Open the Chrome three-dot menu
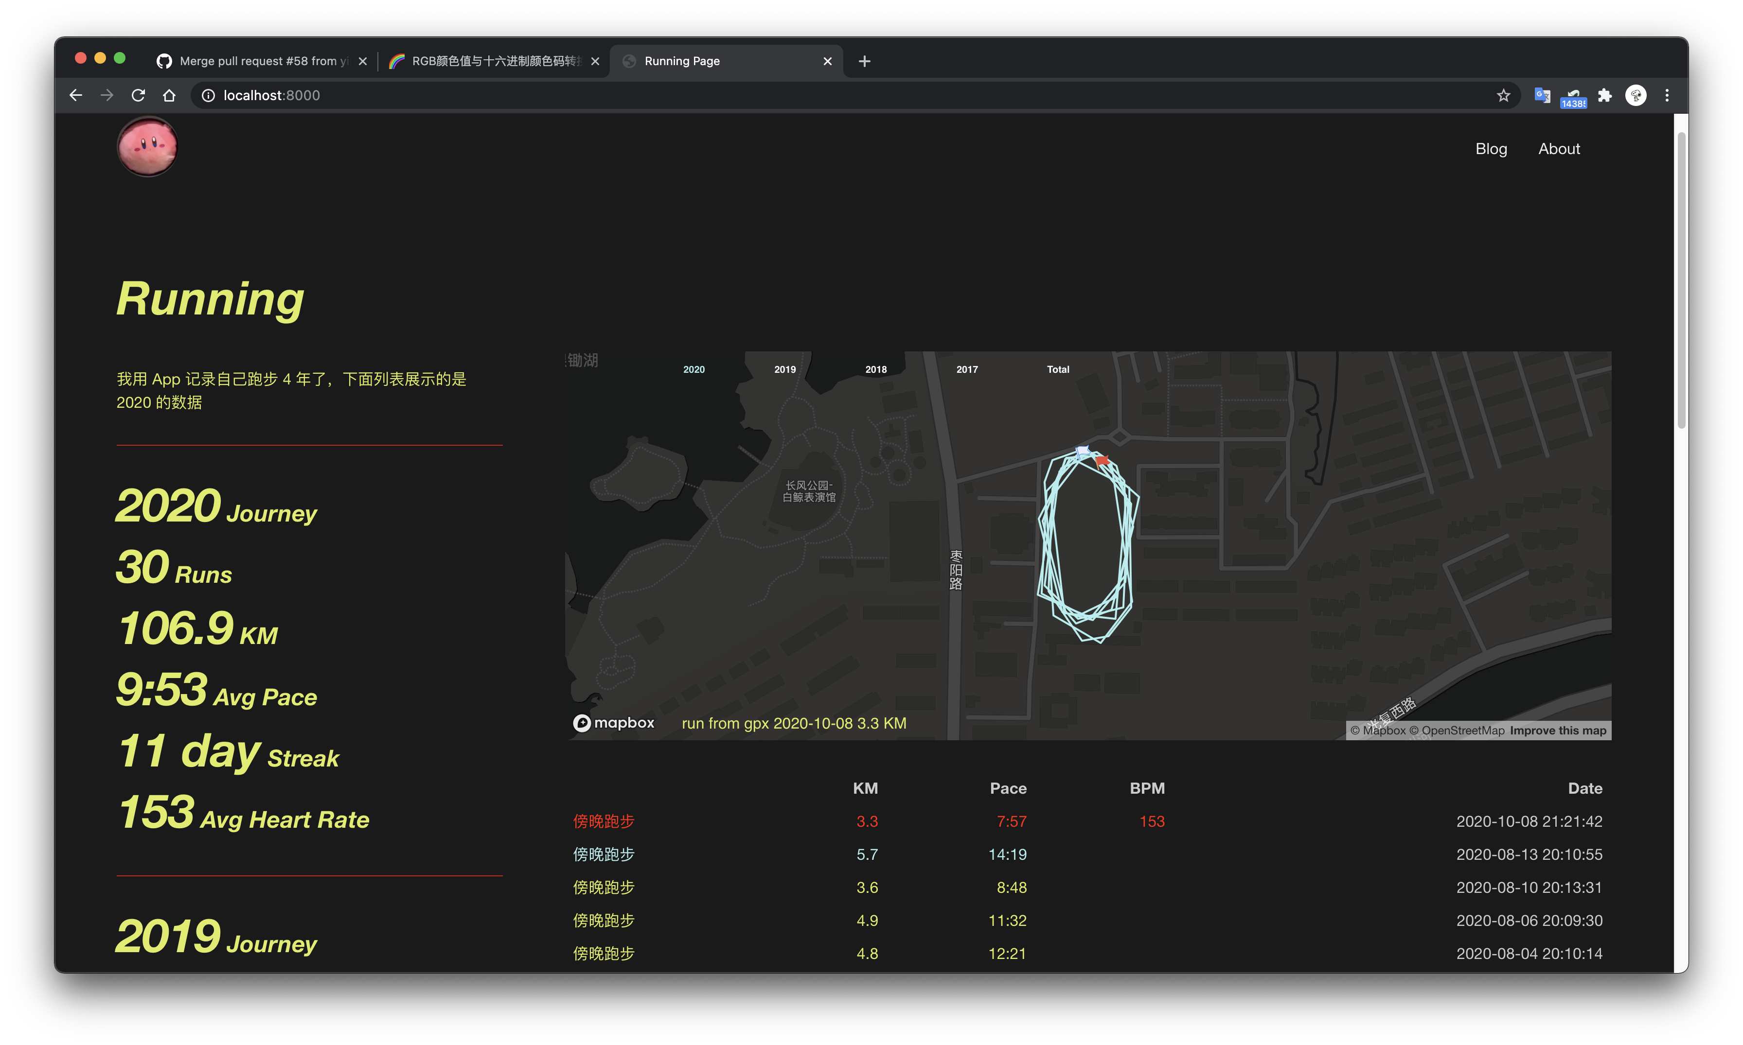1743x1045 pixels. pos(1667,95)
